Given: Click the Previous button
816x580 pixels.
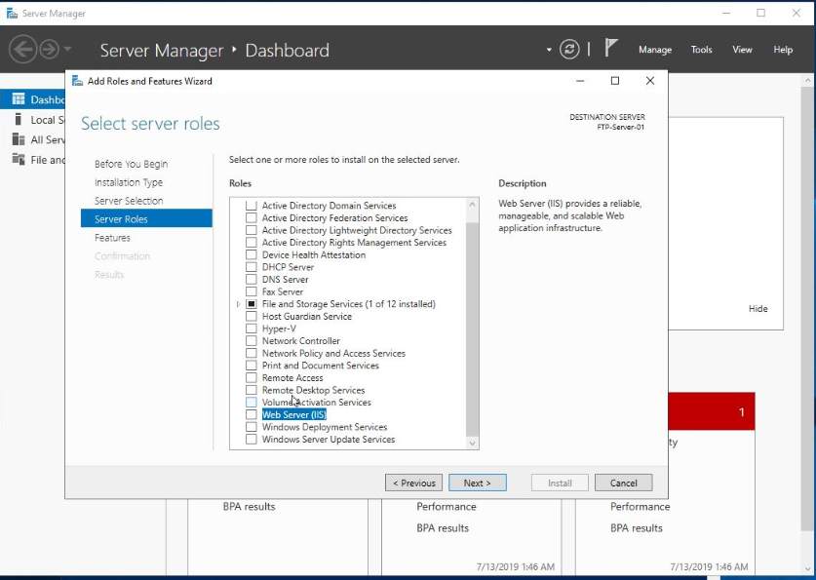Looking at the screenshot, I should click(413, 483).
